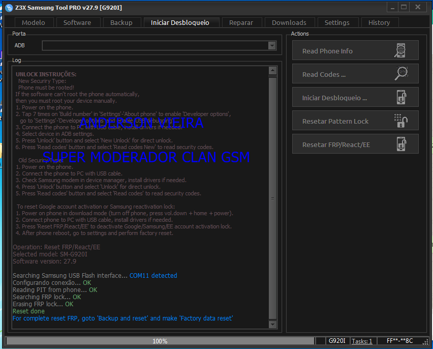Image resolution: width=433 pixels, height=349 pixels.
Task: Click the window resize grip in status bar
Action: pyautogui.click(x=425, y=342)
